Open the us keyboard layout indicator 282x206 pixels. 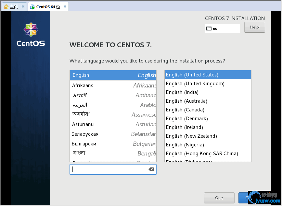(222, 29)
